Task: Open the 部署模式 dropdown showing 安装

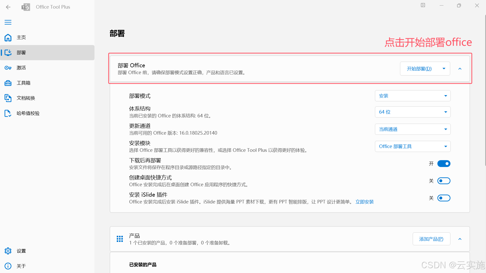Action: pyautogui.click(x=413, y=96)
